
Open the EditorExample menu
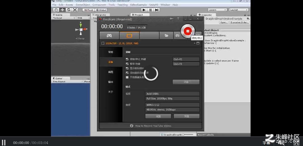click(x=138, y=5)
